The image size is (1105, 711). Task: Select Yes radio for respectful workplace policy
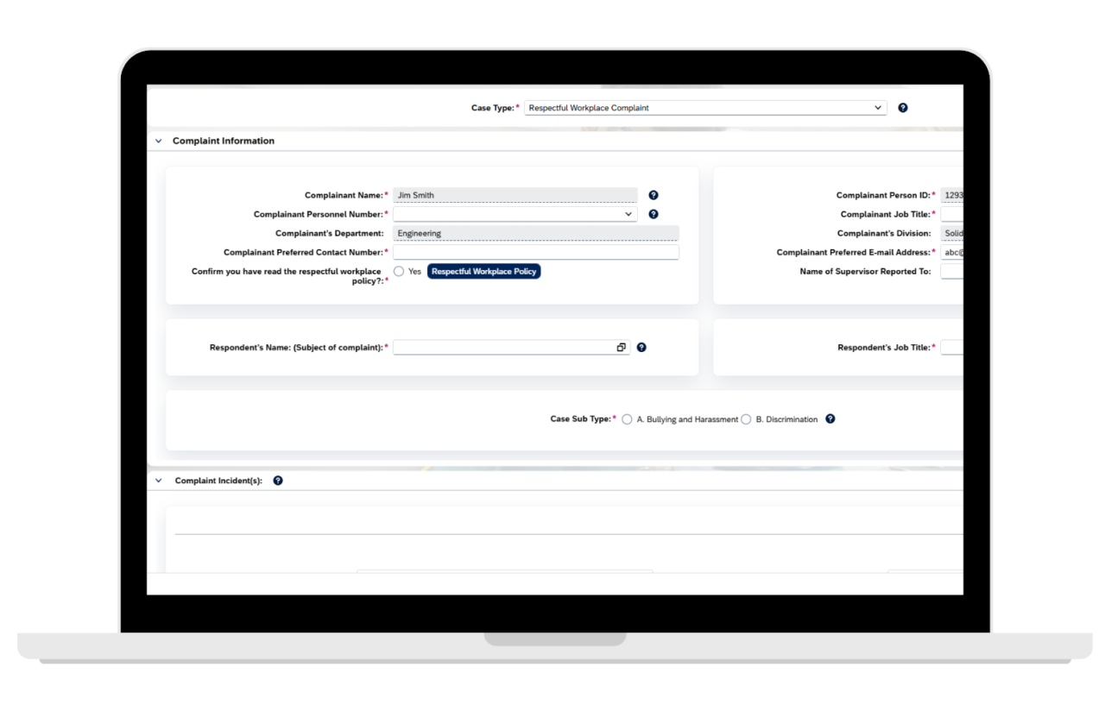tap(399, 271)
